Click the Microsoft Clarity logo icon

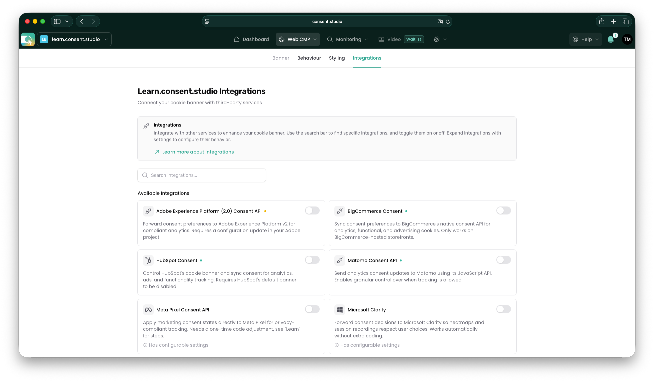(340, 310)
